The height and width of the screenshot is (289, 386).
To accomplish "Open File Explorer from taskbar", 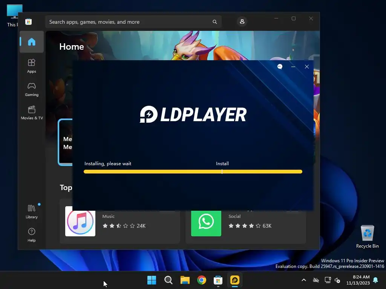I will tap(185, 280).
